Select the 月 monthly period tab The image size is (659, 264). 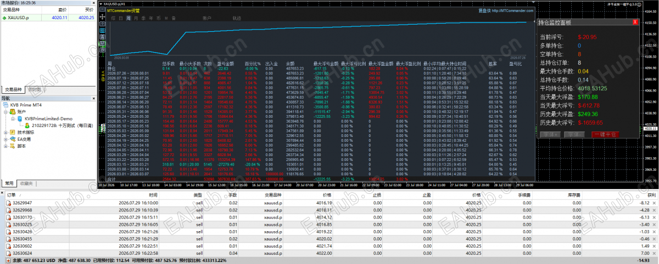pos(136,18)
